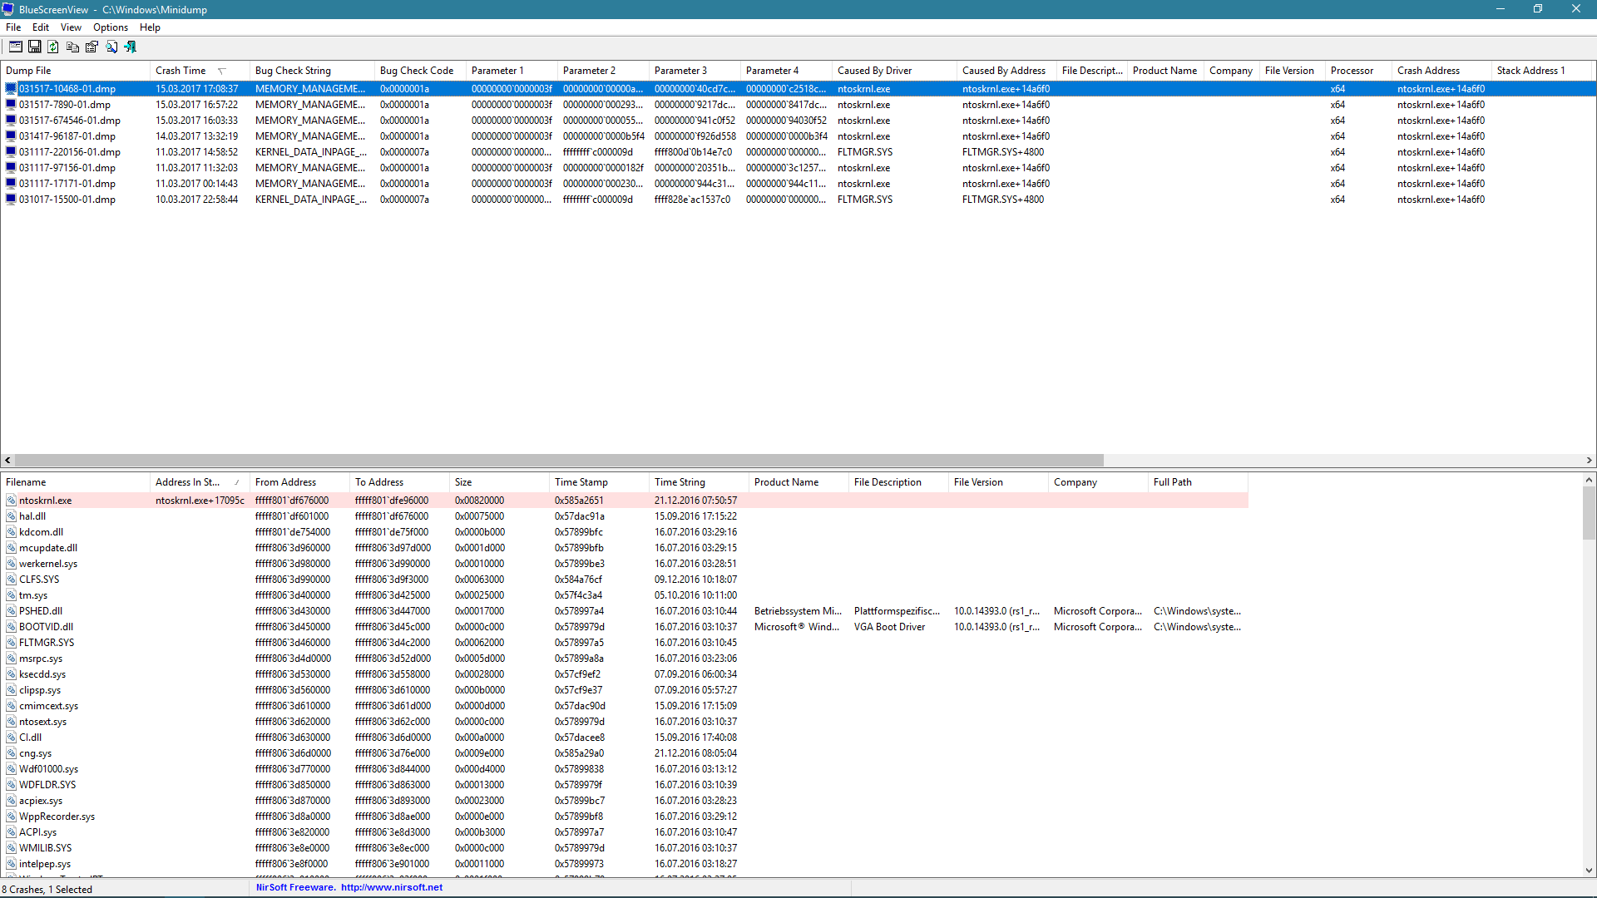1597x898 pixels.
Task: Click the Crash Time sort arrow header
Action: (221, 71)
